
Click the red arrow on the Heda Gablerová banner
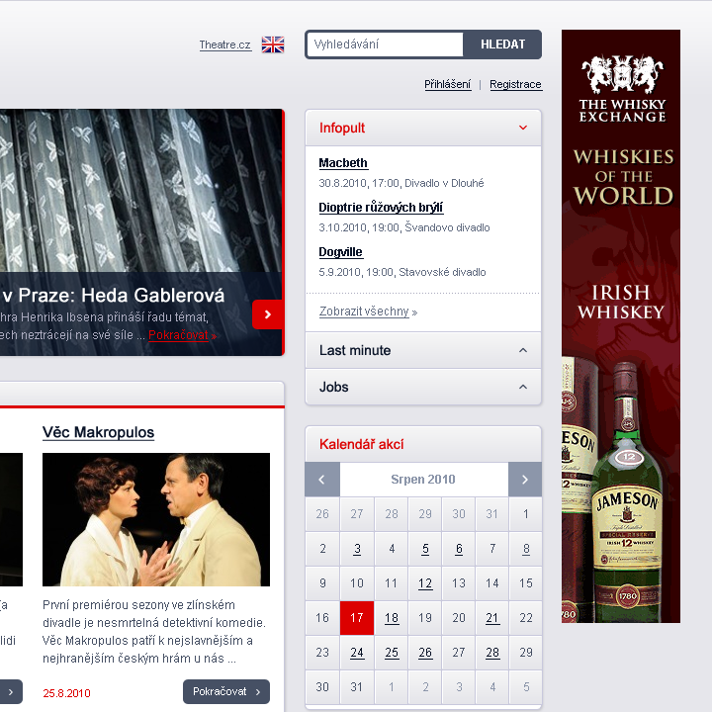(x=267, y=314)
